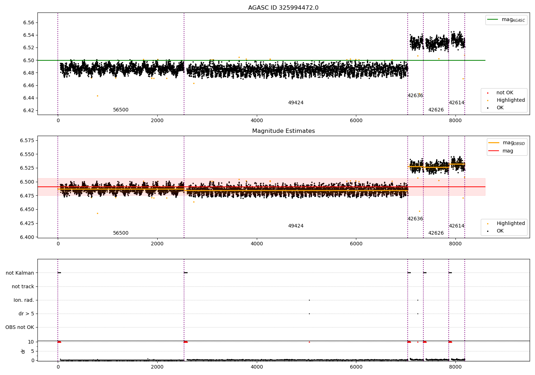Click the black 'OK' legend marker in top plot
Viewport: 535px width, 375px height.
(x=488, y=108)
